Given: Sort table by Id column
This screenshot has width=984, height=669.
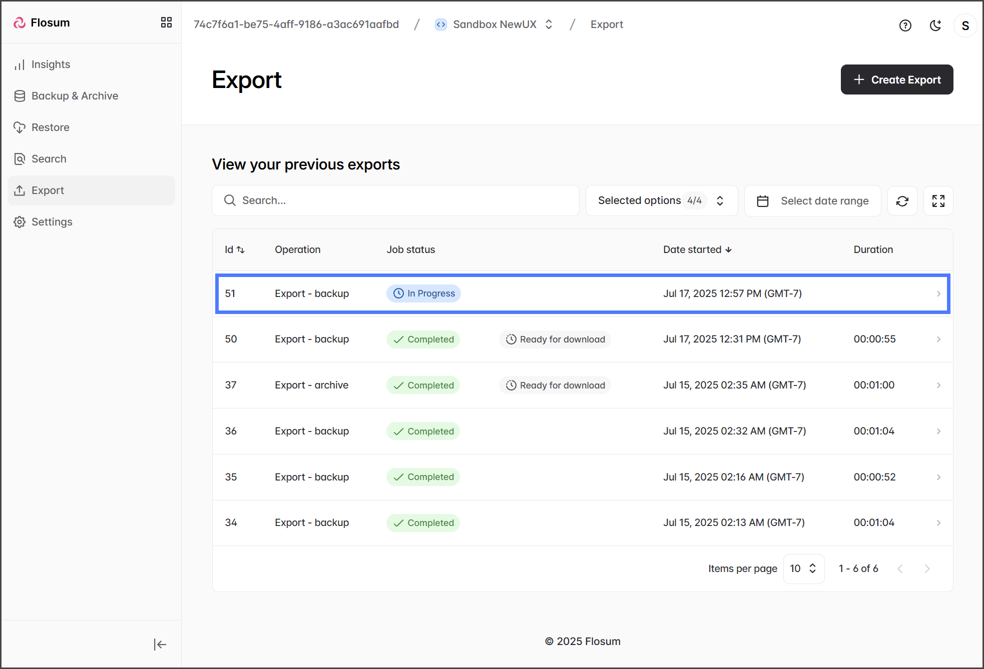Looking at the screenshot, I should coord(234,249).
